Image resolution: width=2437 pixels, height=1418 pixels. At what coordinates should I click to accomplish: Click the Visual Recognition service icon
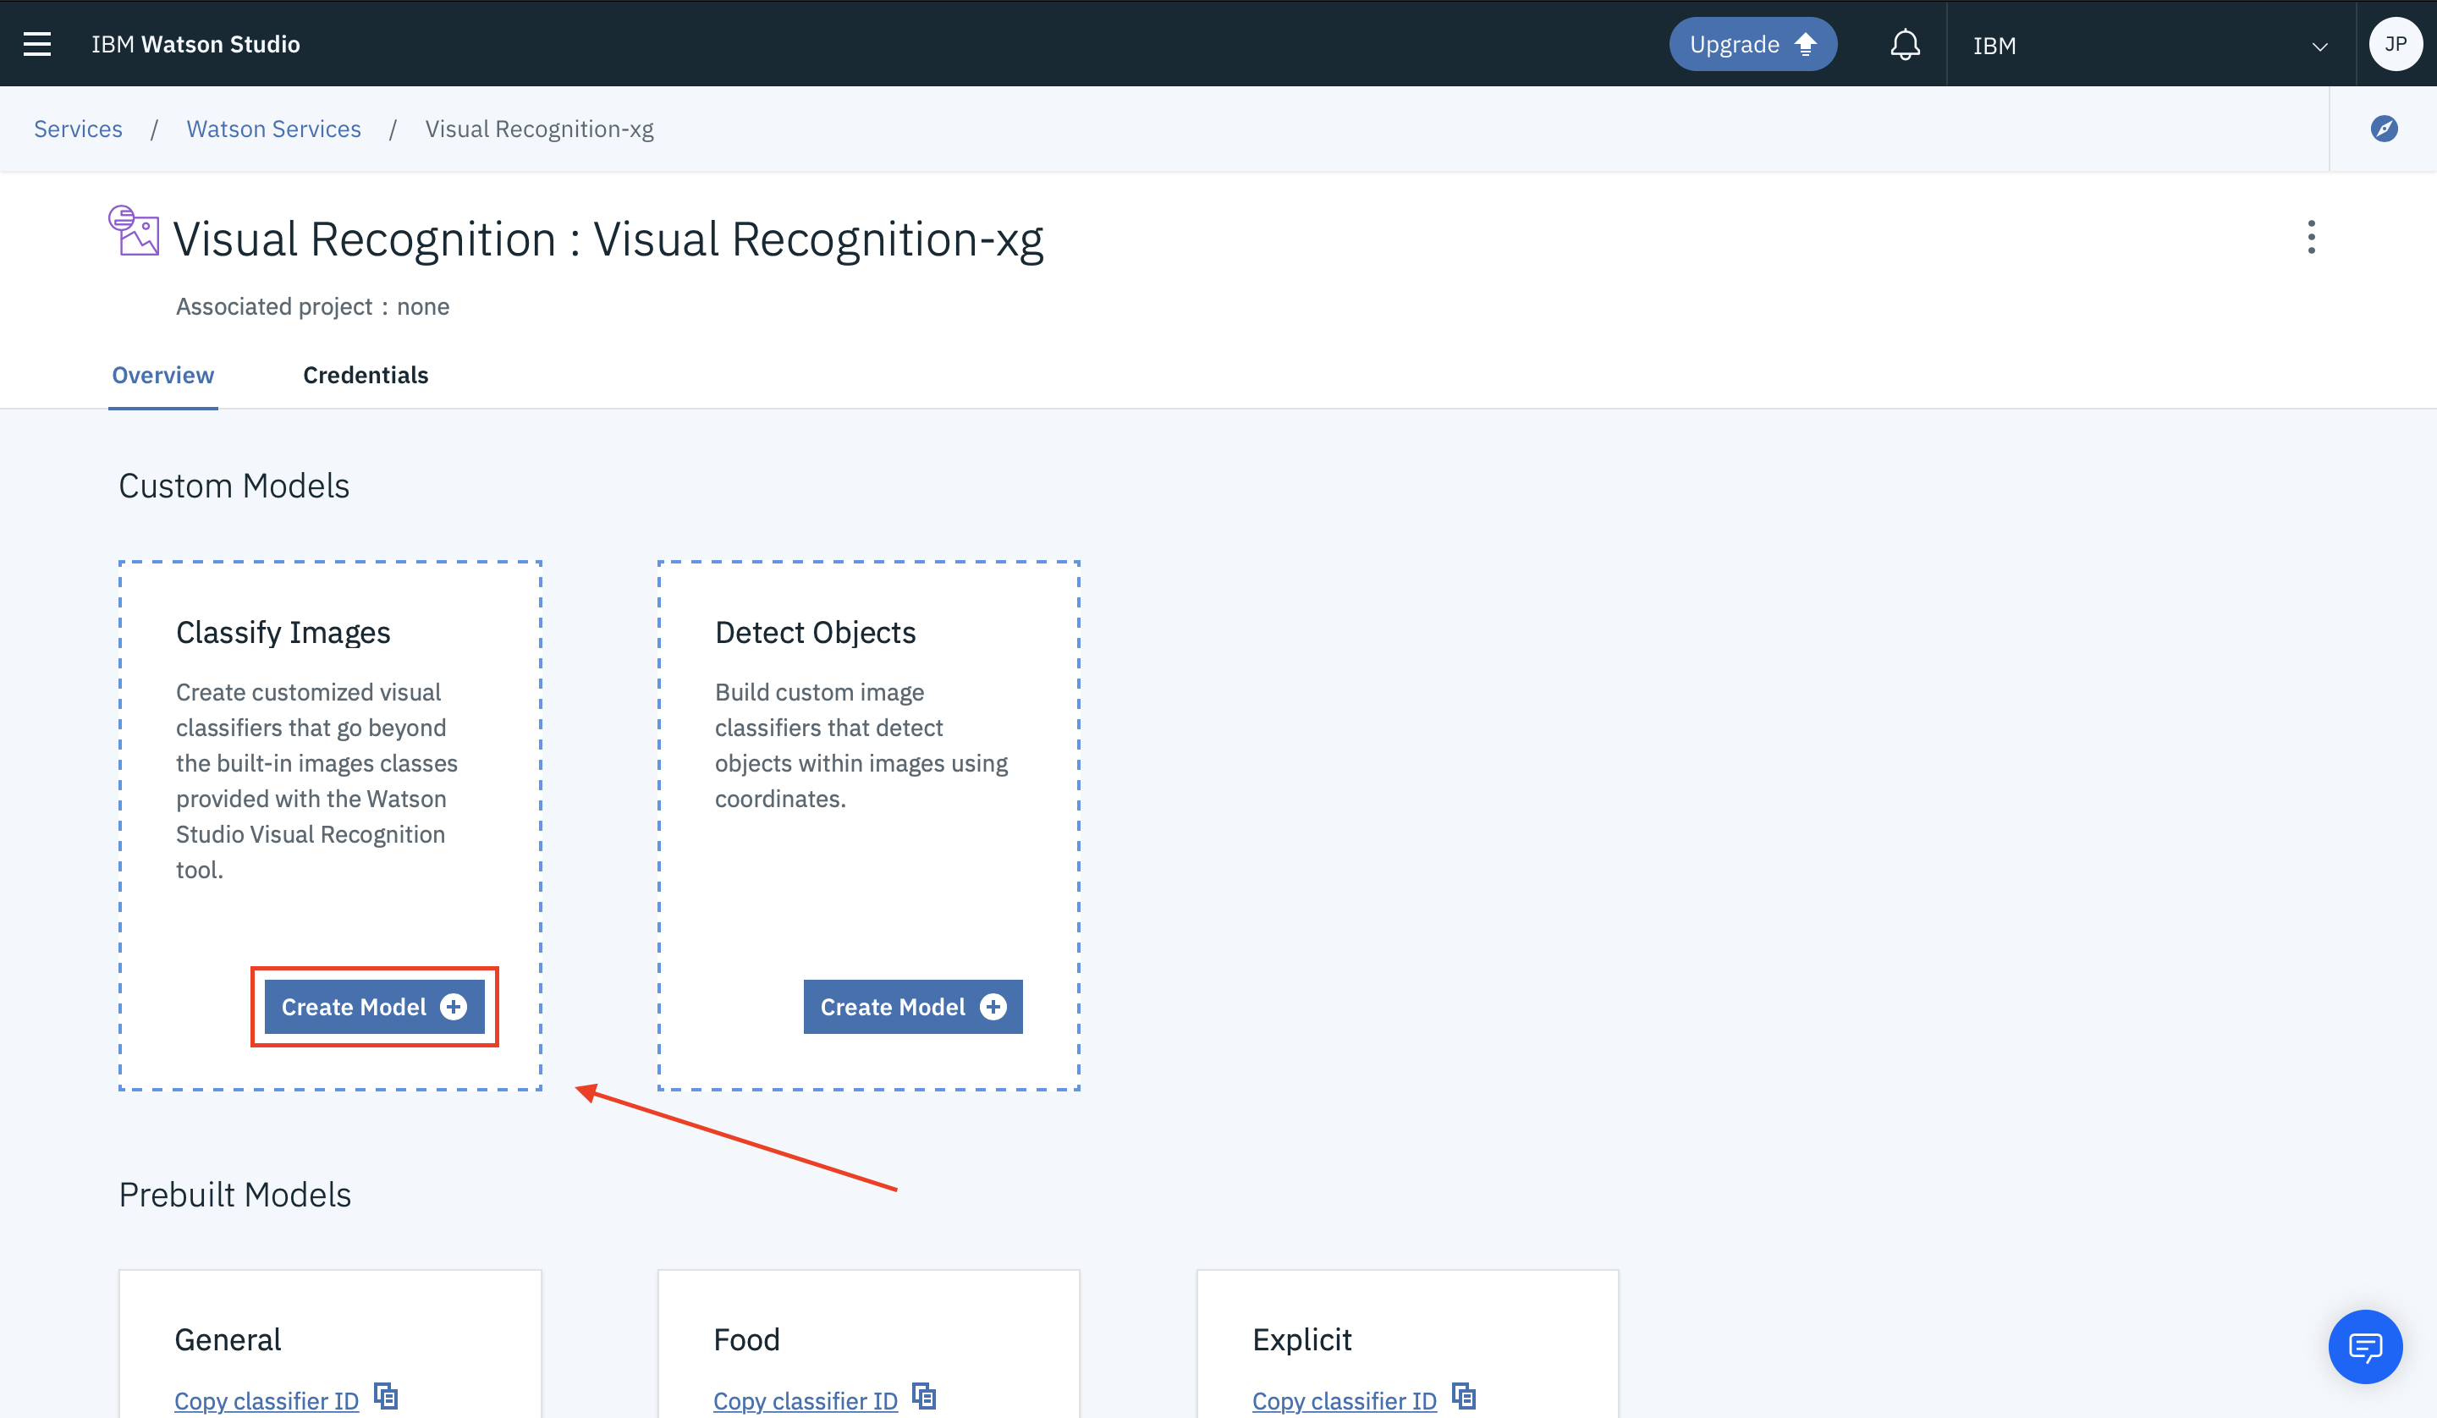point(134,230)
